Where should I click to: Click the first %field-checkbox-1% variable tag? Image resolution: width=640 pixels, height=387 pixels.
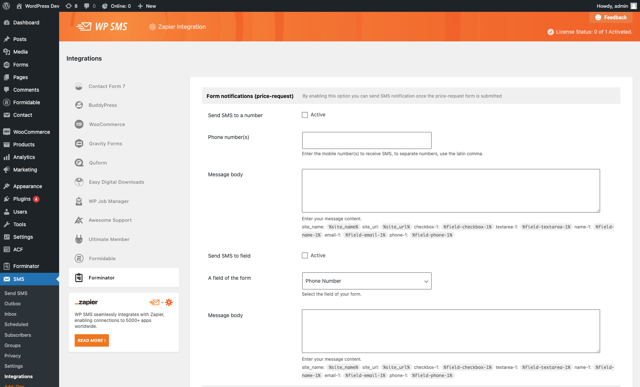coord(467,227)
